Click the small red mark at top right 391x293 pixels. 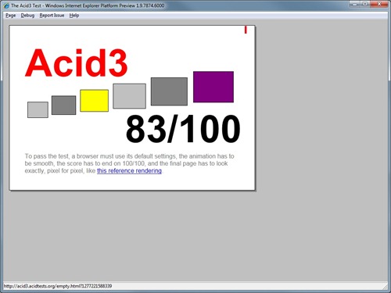[x=246, y=30]
